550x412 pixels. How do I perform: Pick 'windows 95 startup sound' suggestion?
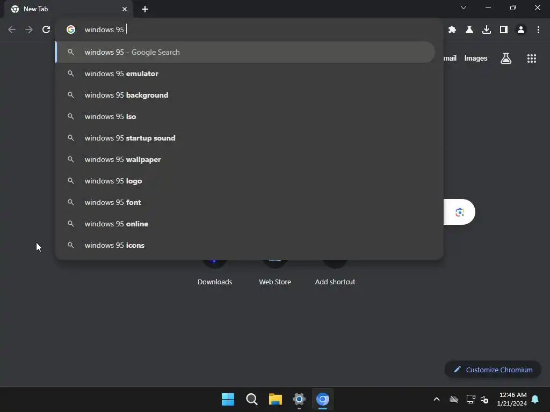coord(245,138)
